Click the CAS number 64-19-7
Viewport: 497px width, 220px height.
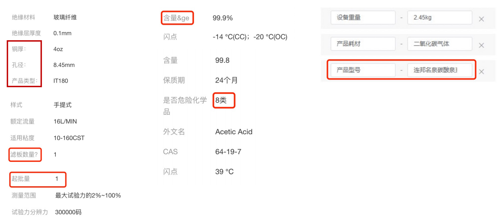point(228,152)
